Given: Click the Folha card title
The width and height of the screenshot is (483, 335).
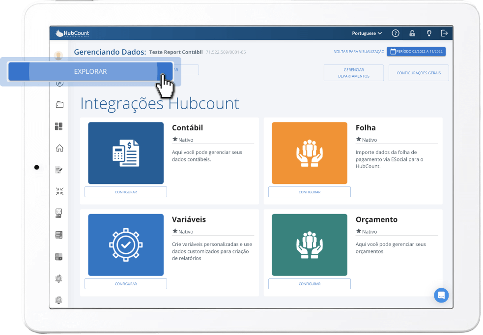Looking at the screenshot, I should coord(366,128).
